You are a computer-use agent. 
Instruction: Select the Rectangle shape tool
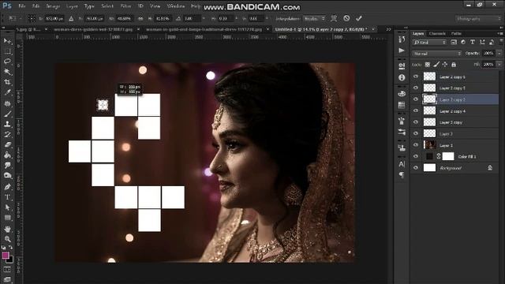pyautogui.click(x=7, y=218)
